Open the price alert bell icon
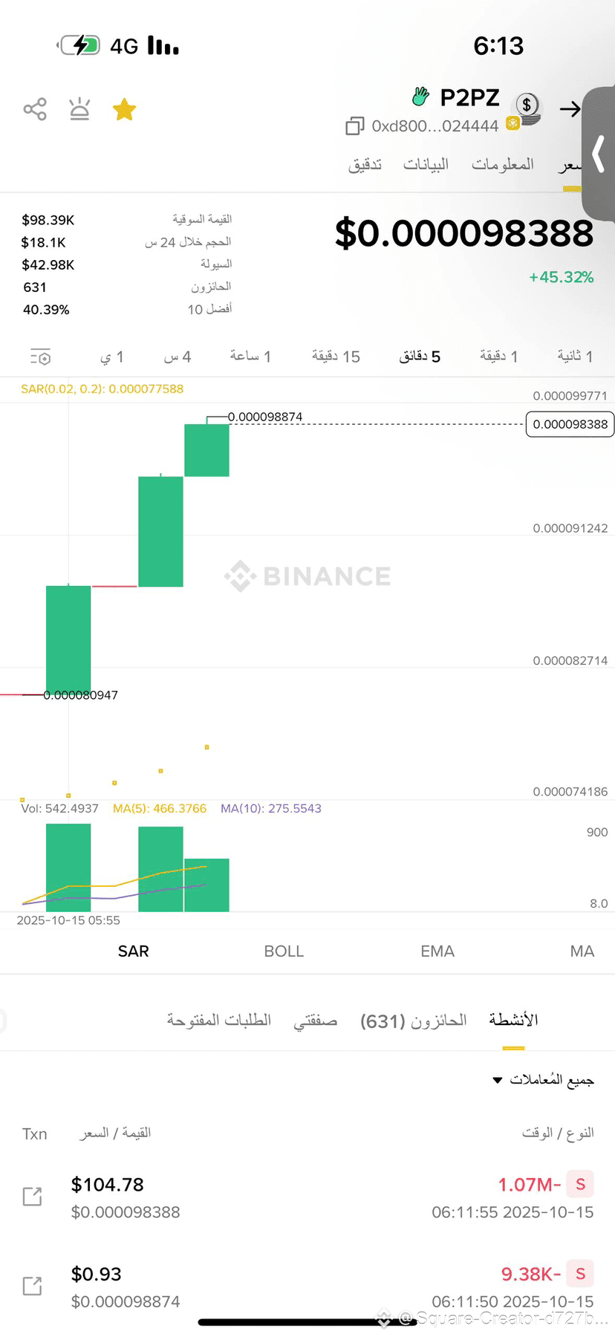 (79, 109)
